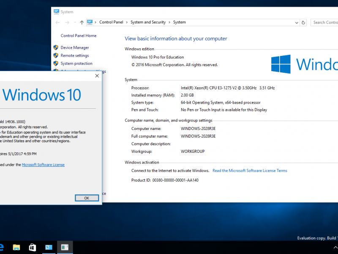Open System and Security breadcrumb
Screen dimensions: 338x254
[x=148, y=22]
